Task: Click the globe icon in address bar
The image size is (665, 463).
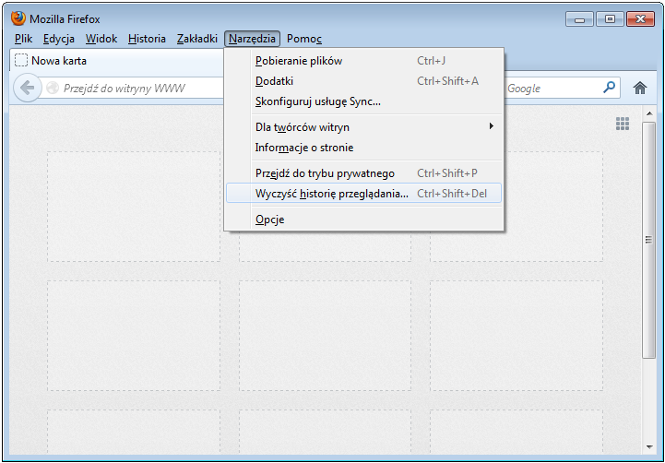Action: pos(53,88)
